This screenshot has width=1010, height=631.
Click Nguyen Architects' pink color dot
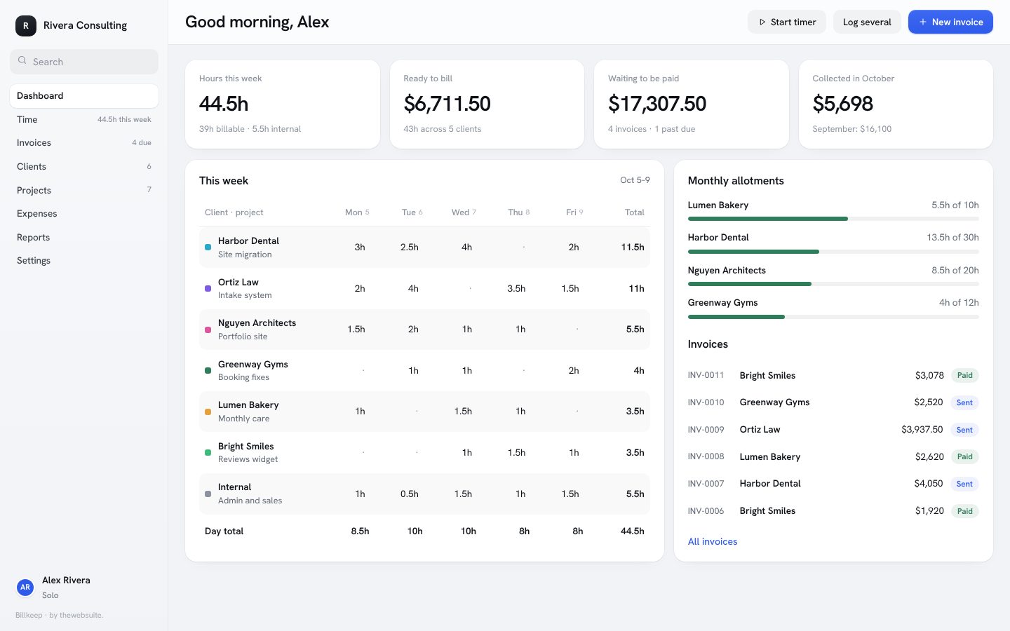click(x=208, y=330)
